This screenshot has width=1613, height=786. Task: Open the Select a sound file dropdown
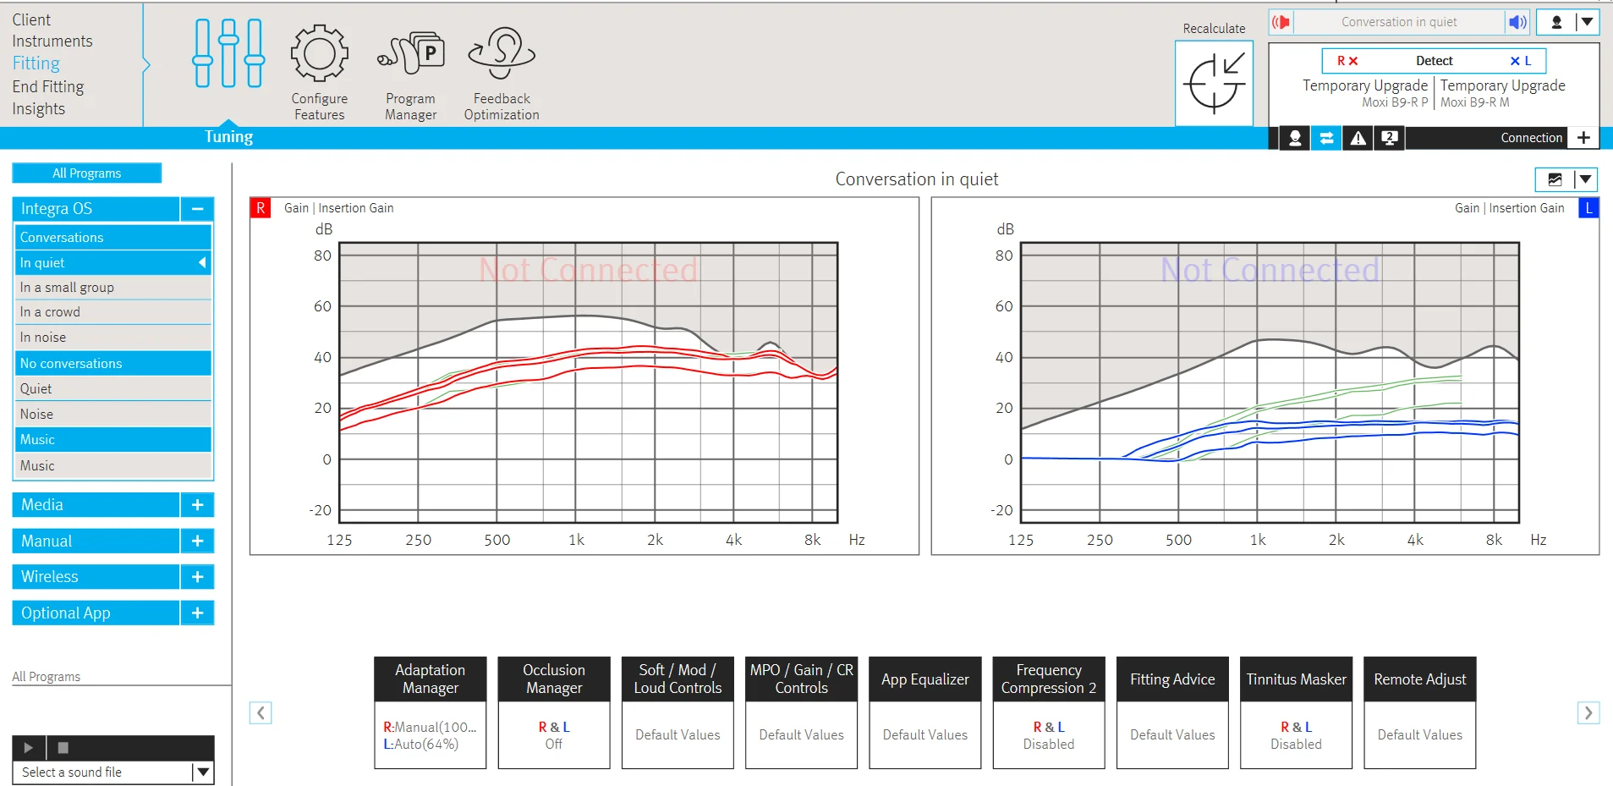202,772
